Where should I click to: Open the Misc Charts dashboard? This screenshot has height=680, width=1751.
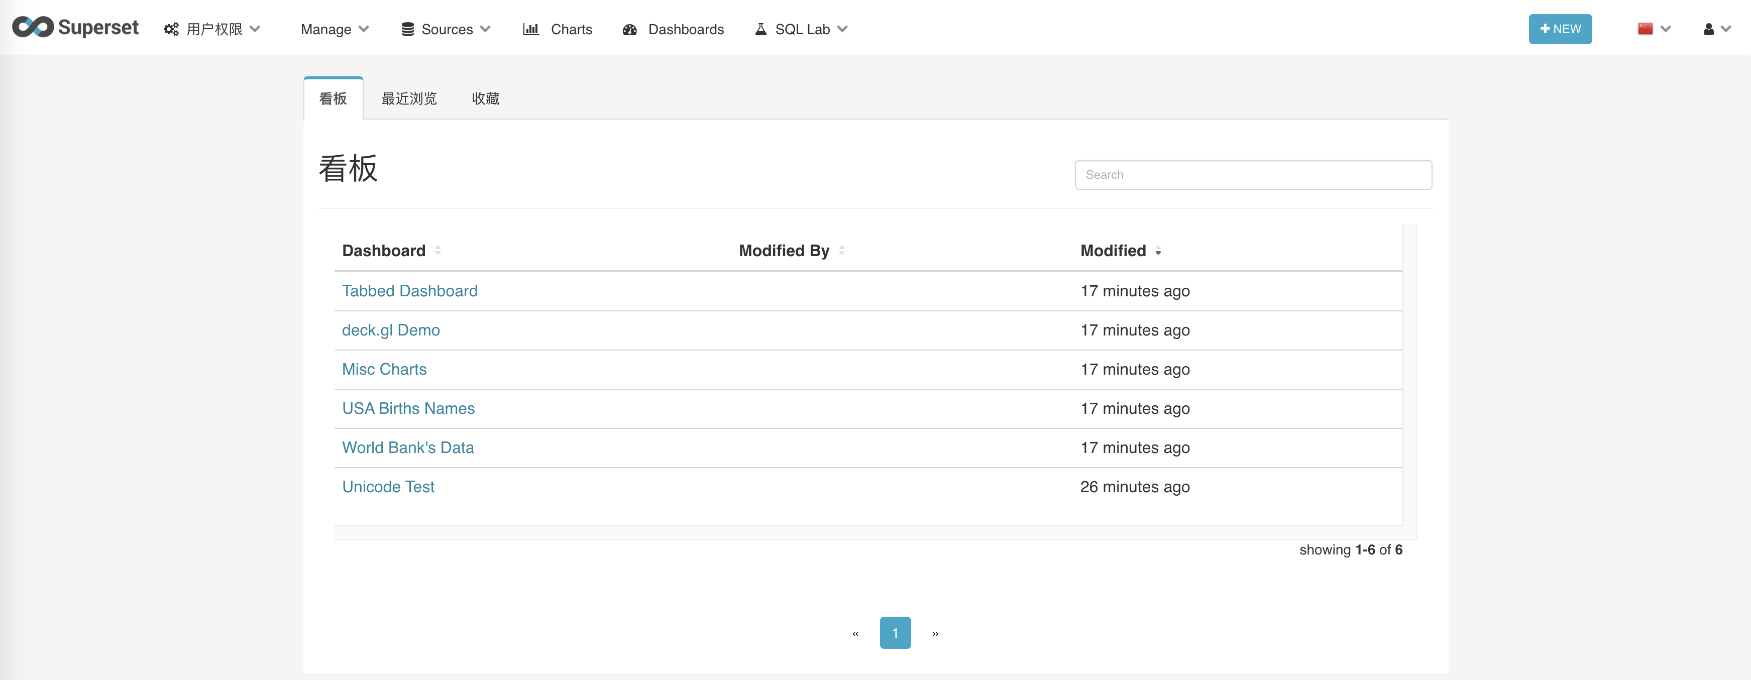(385, 370)
